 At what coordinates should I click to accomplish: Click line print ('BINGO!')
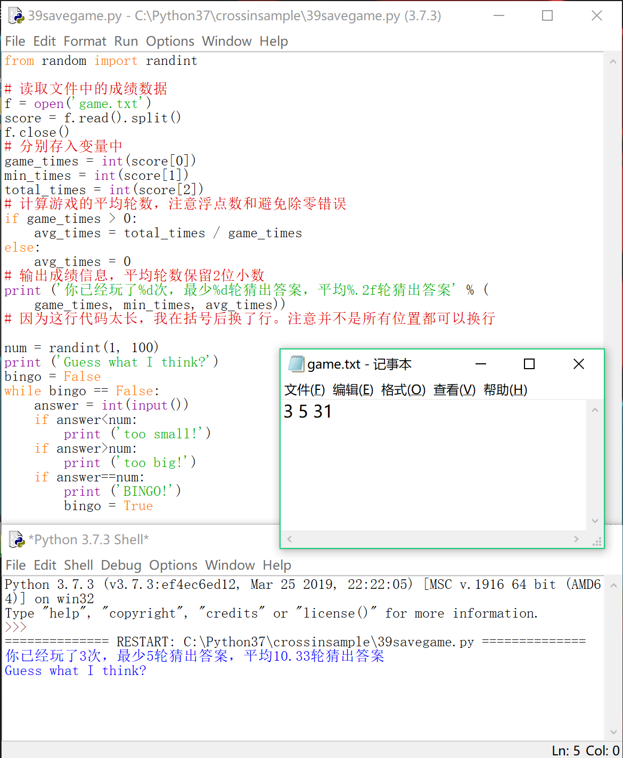pyautogui.click(x=122, y=492)
